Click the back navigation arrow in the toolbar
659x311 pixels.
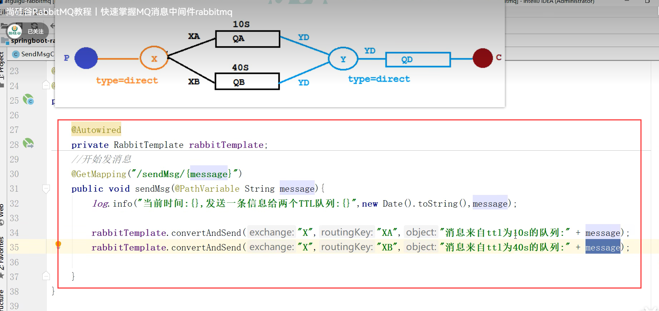click(x=52, y=26)
